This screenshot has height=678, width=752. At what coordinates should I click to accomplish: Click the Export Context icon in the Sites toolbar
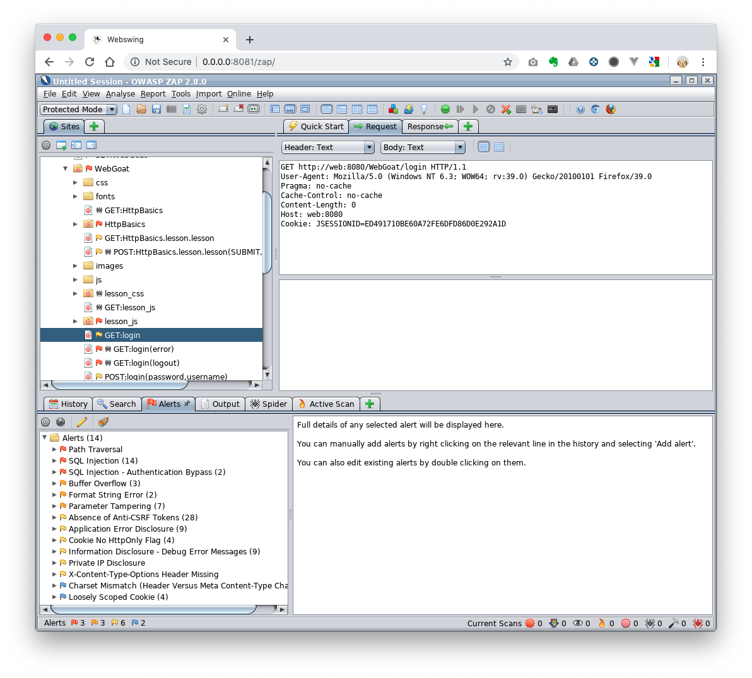tap(91, 145)
